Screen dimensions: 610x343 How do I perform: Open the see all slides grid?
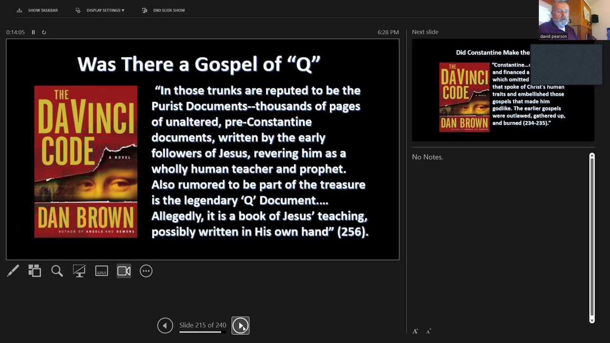[35, 271]
